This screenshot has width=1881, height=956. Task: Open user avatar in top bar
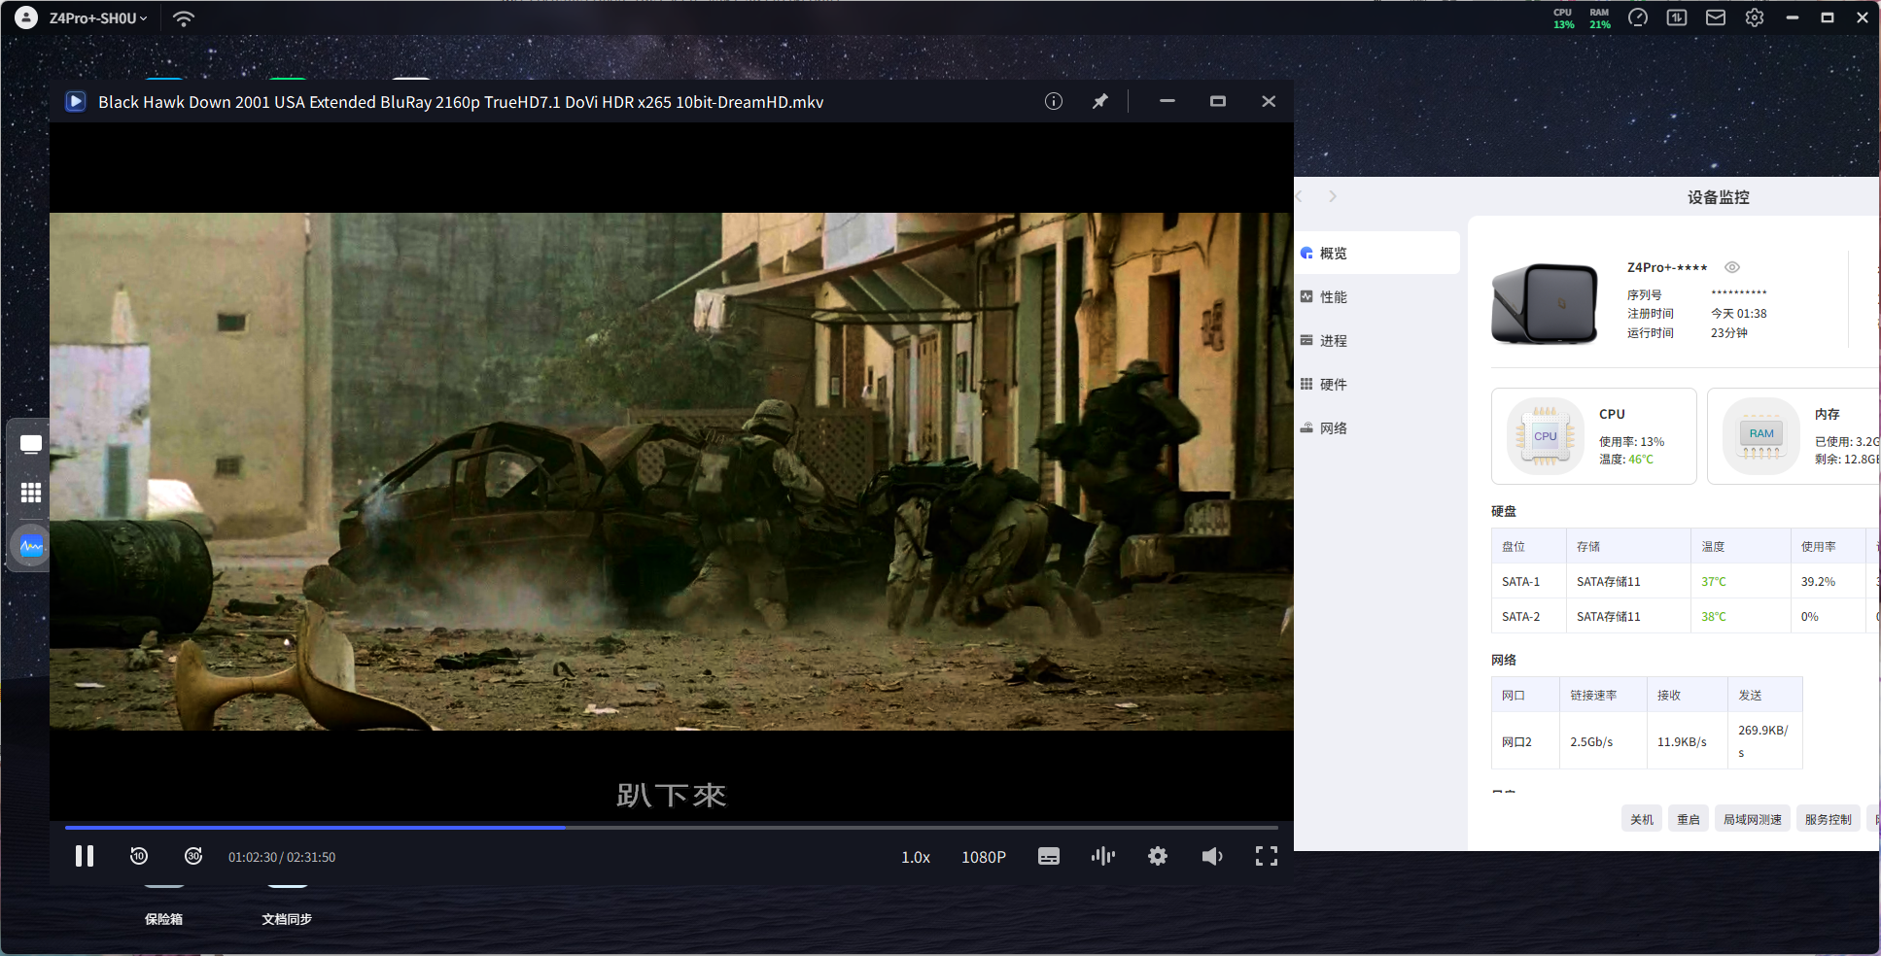(26, 17)
